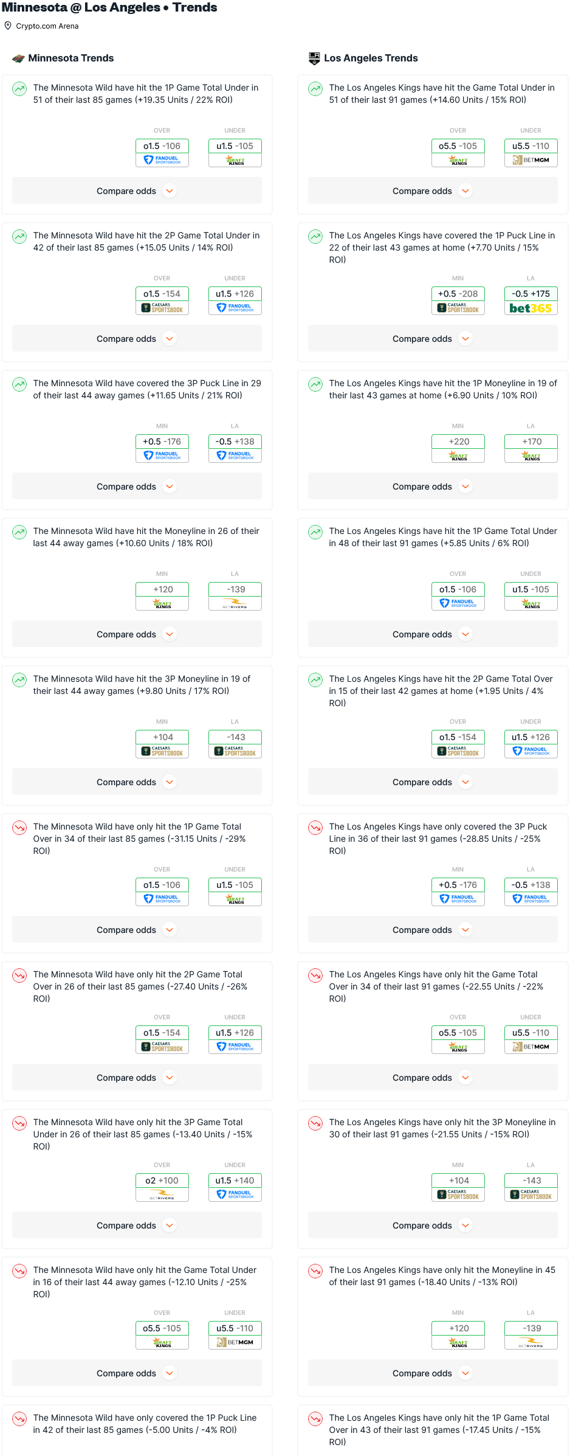Click the bet365 logo under -0.5 +175

click(531, 308)
